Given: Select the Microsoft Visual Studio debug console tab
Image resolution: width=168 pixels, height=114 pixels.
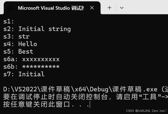Looking at the screenshot, I should 51,8.
